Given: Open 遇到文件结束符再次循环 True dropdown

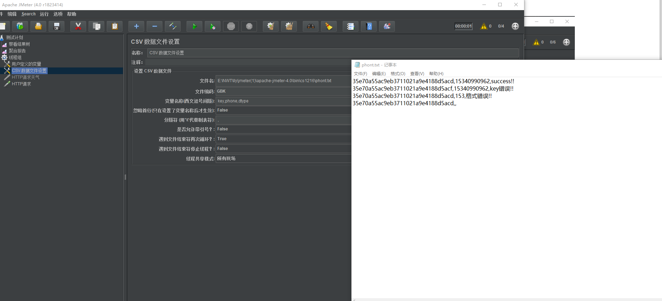Looking at the screenshot, I should (x=284, y=139).
